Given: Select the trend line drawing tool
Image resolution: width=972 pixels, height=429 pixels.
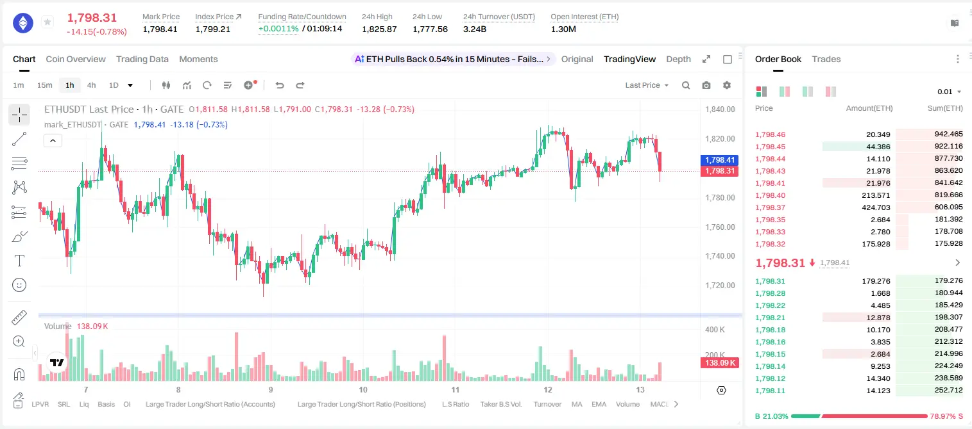Looking at the screenshot, I should 19,139.
